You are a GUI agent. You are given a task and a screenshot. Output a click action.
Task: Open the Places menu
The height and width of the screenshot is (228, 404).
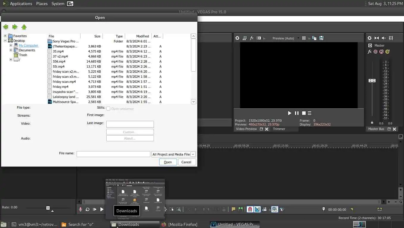tap(42, 4)
